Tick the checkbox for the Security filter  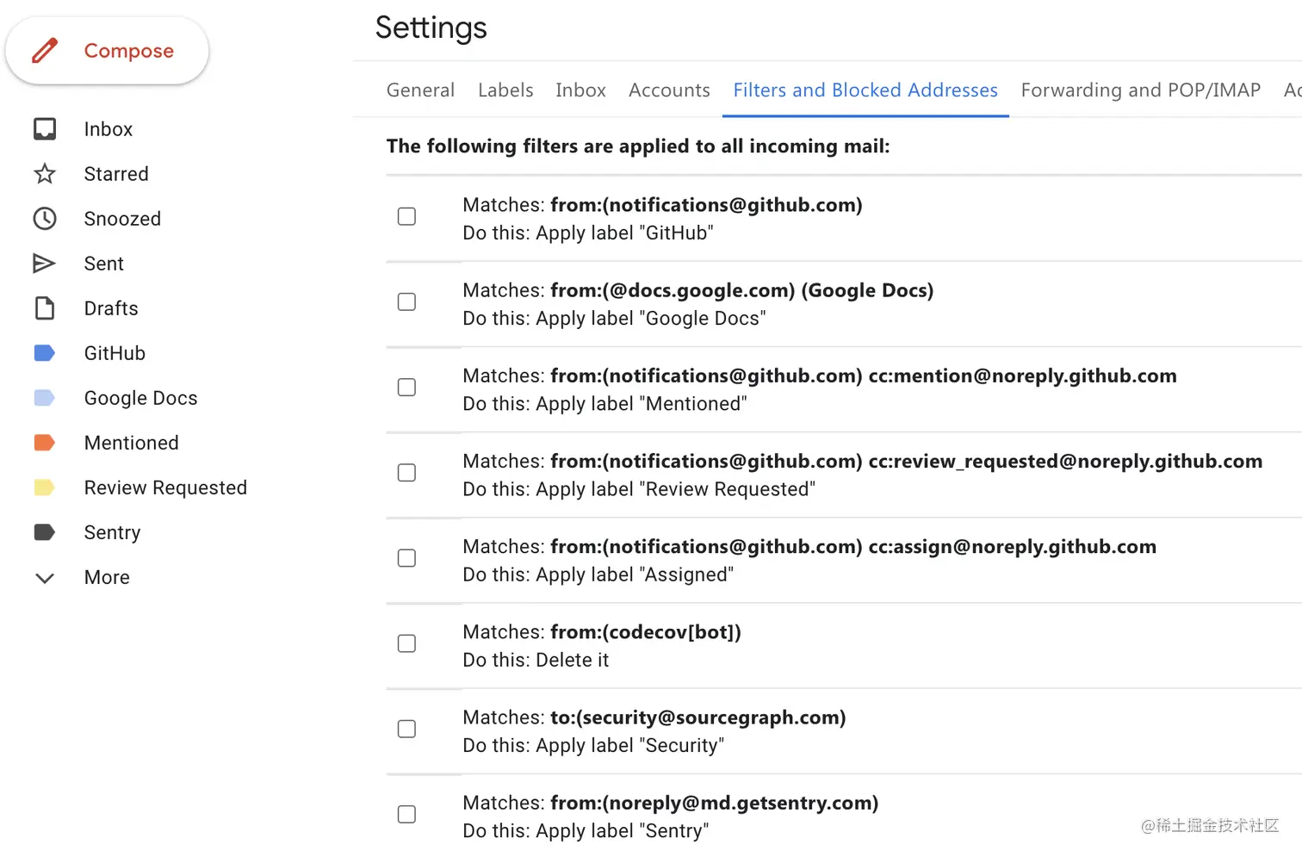406,728
